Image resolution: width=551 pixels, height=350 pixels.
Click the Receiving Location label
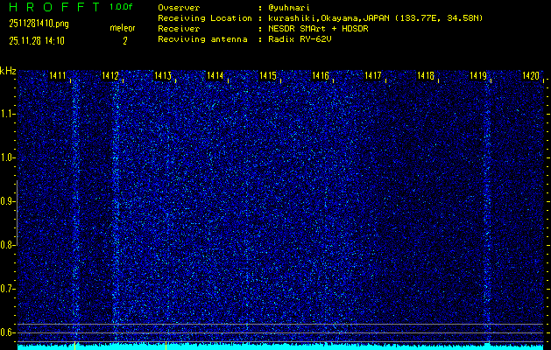coord(205,18)
